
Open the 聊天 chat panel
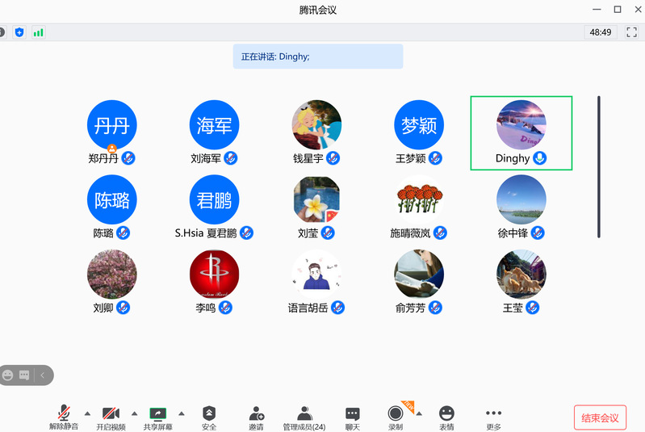pos(352,413)
